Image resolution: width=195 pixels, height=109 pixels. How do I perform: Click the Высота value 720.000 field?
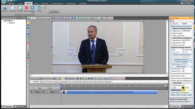pos(187,24)
